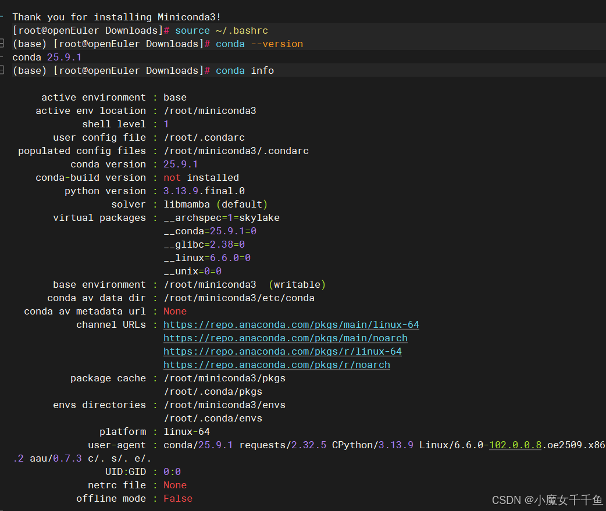Click the 'conda av data dir' label

point(97,298)
